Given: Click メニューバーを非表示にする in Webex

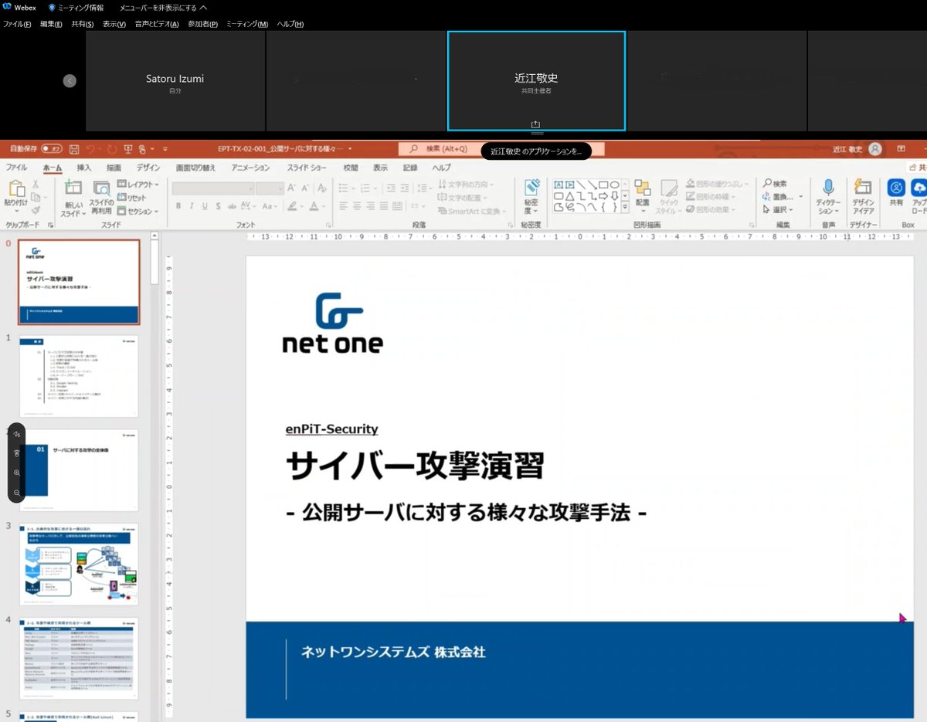Looking at the screenshot, I should [x=163, y=7].
